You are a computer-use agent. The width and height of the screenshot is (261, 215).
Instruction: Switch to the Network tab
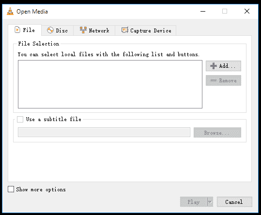click(94, 31)
